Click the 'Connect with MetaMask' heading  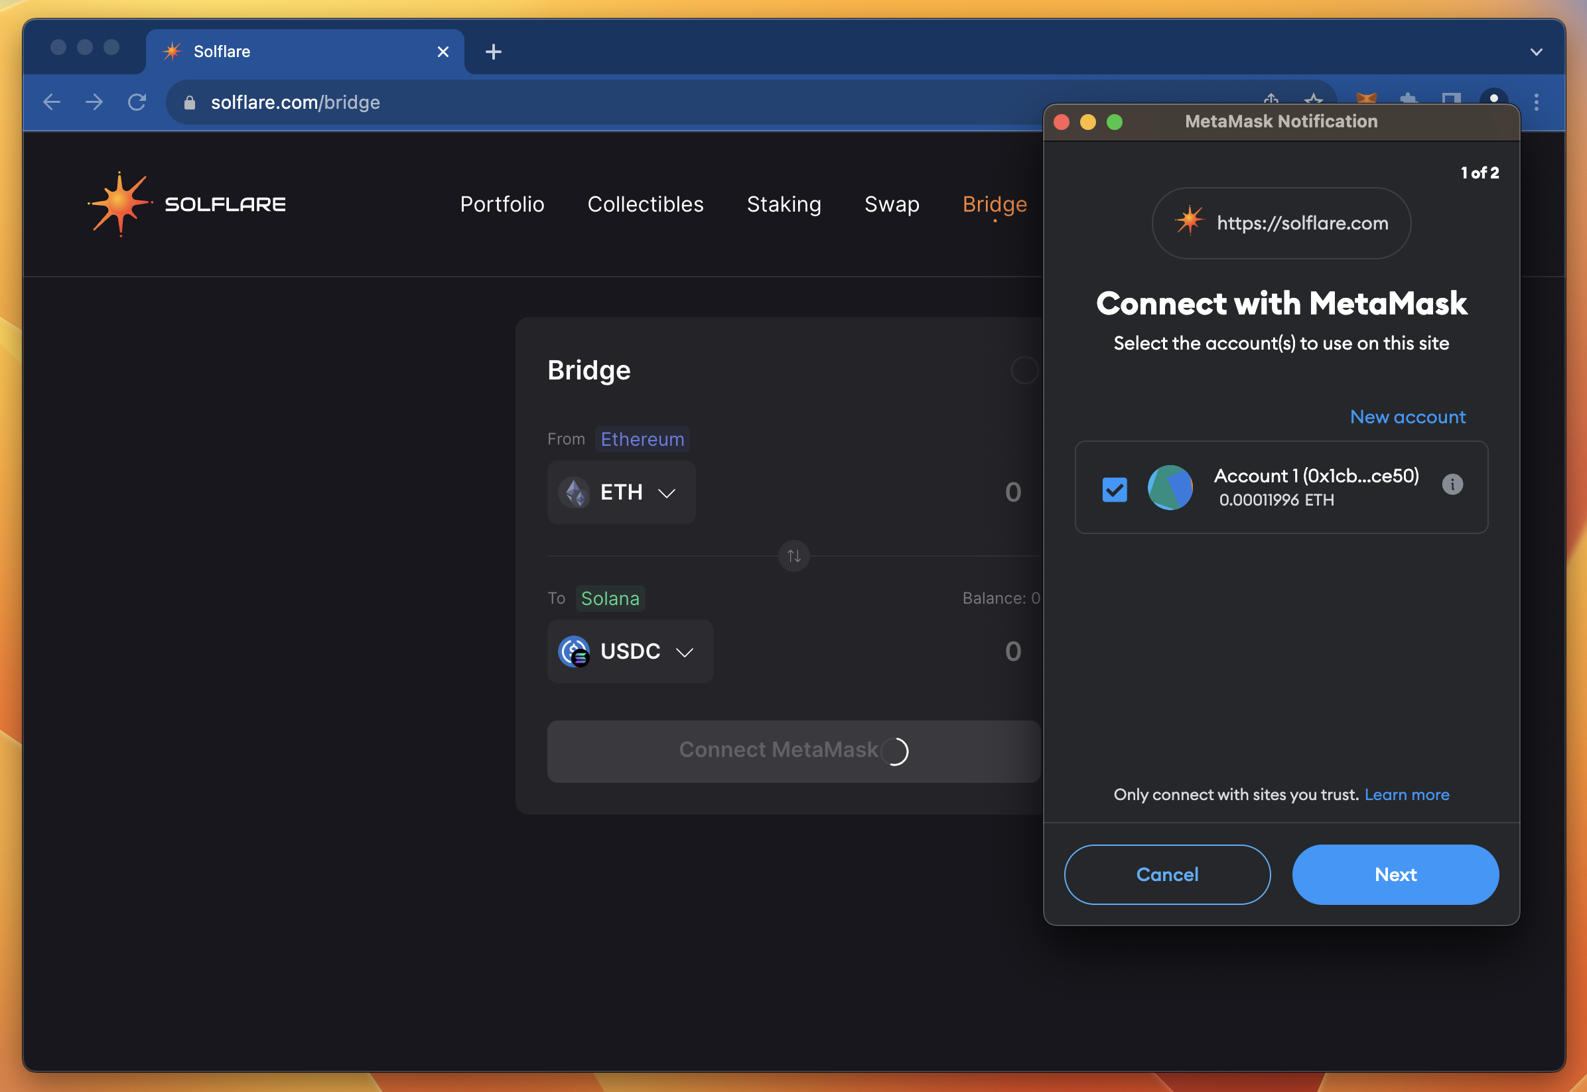(1281, 303)
